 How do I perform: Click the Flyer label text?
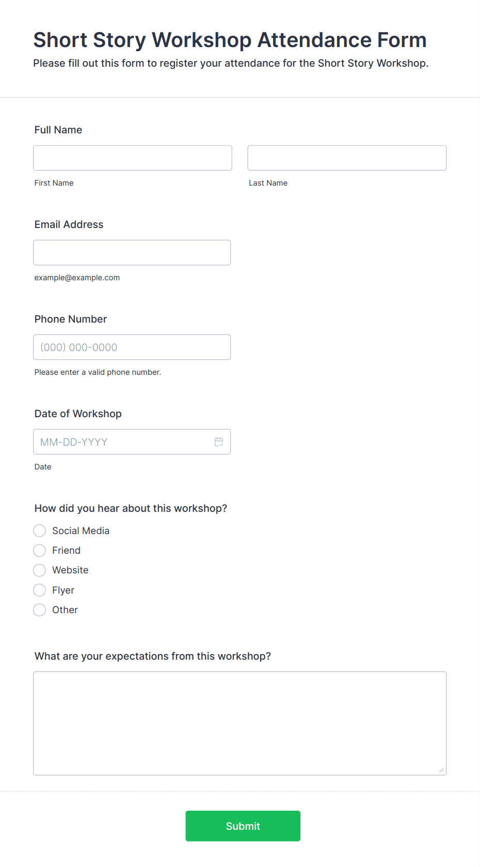(63, 590)
